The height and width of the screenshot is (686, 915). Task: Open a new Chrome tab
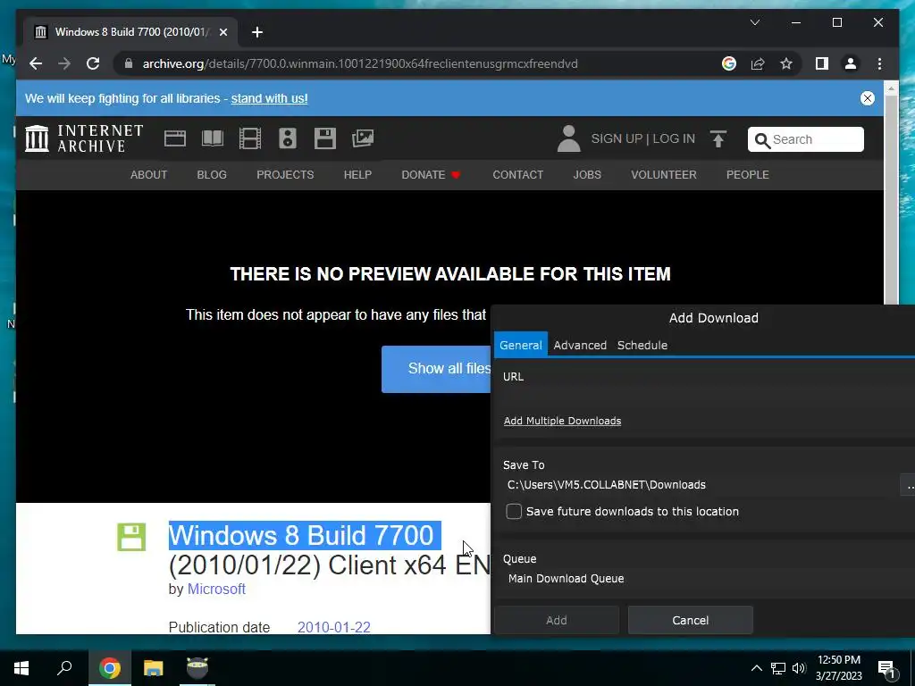coord(257,32)
